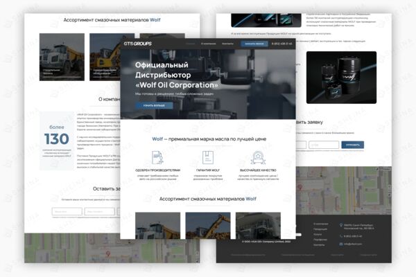The height and width of the screenshot is (277, 416).
Task: Open the 'О компании' link in the footer
Action: click(x=321, y=224)
